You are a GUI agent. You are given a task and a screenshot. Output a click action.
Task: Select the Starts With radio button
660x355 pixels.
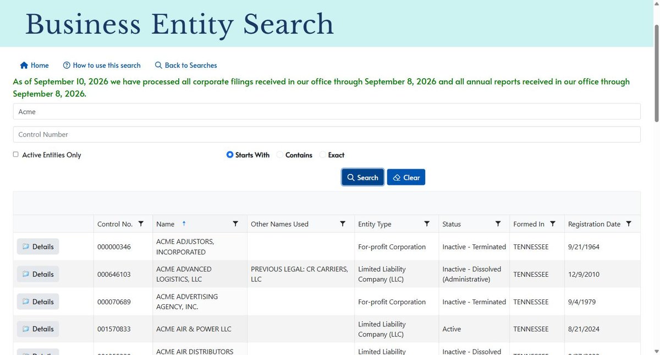pos(230,155)
